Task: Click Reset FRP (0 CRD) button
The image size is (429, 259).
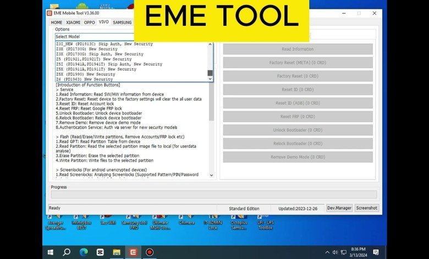Action: [x=298, y=116]
